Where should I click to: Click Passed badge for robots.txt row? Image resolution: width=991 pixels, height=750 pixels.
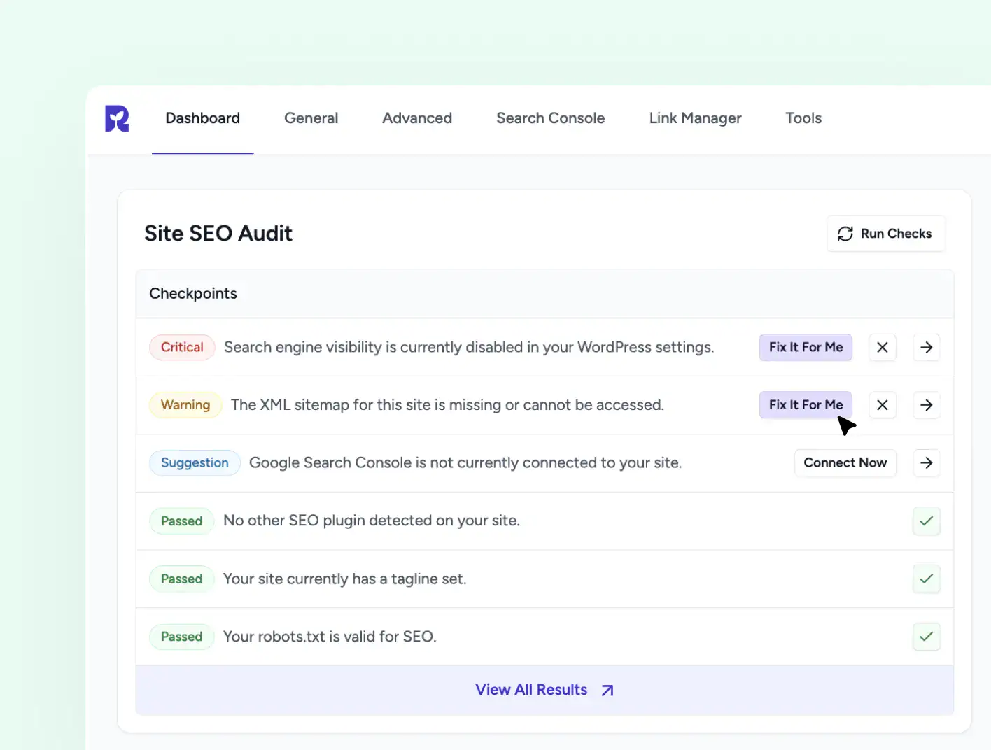tap(181, 637)
